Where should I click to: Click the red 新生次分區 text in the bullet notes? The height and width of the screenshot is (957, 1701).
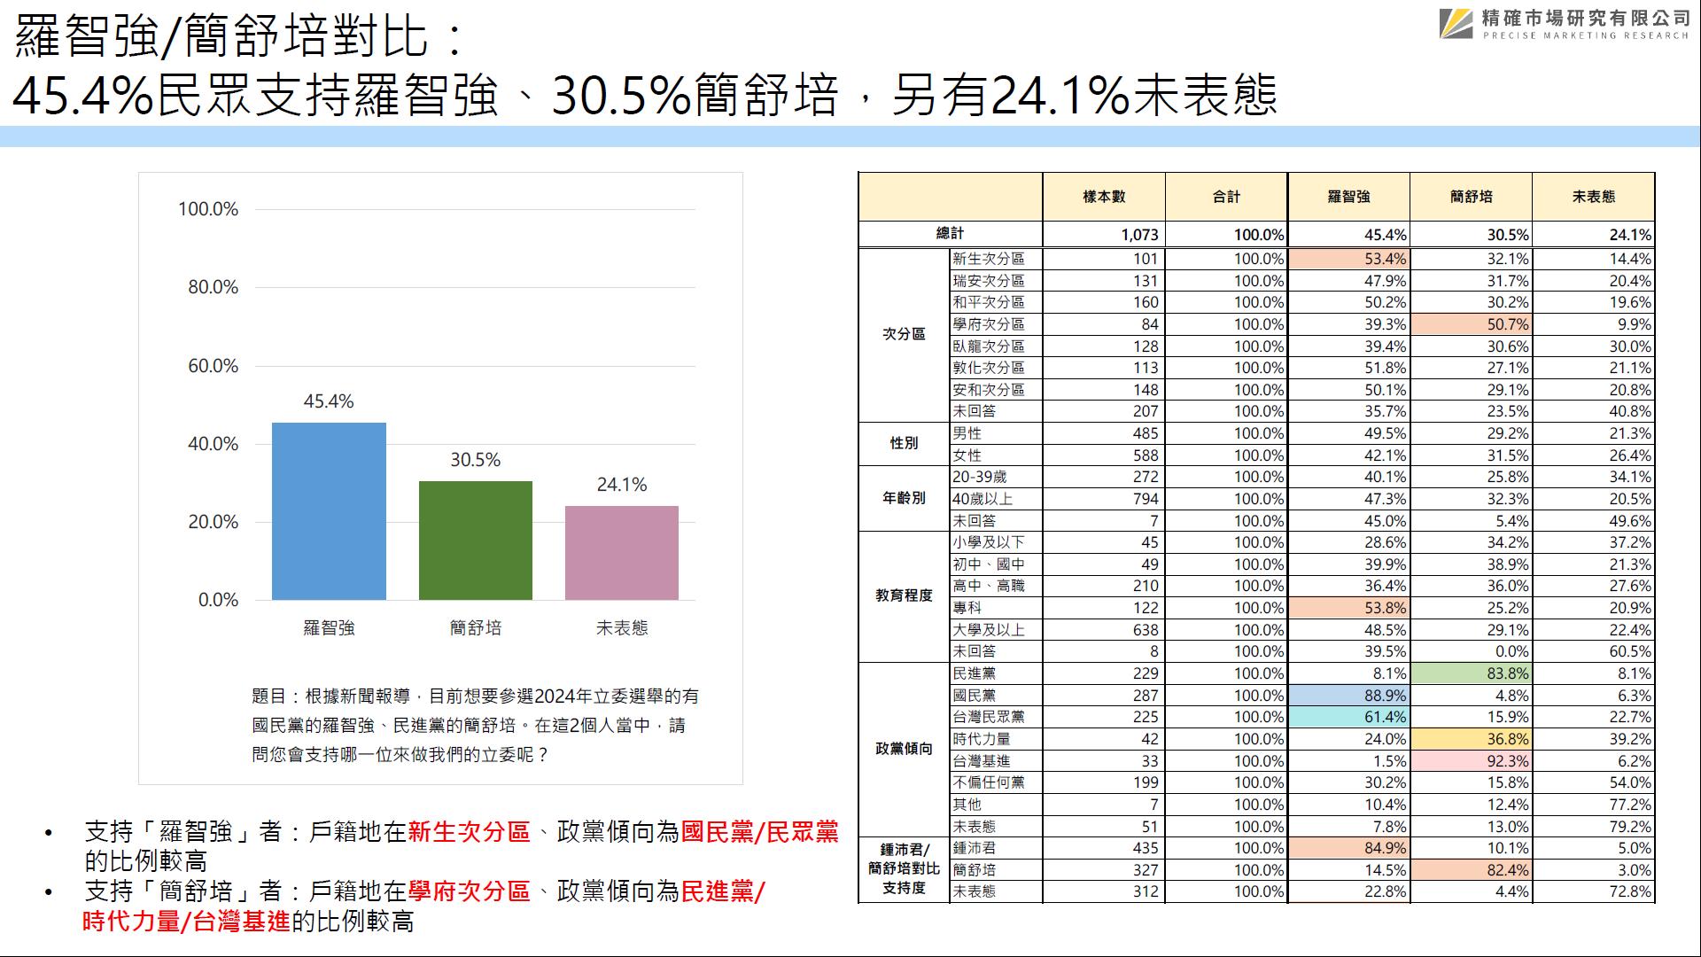pyautogui.click(x=469, y=832)
